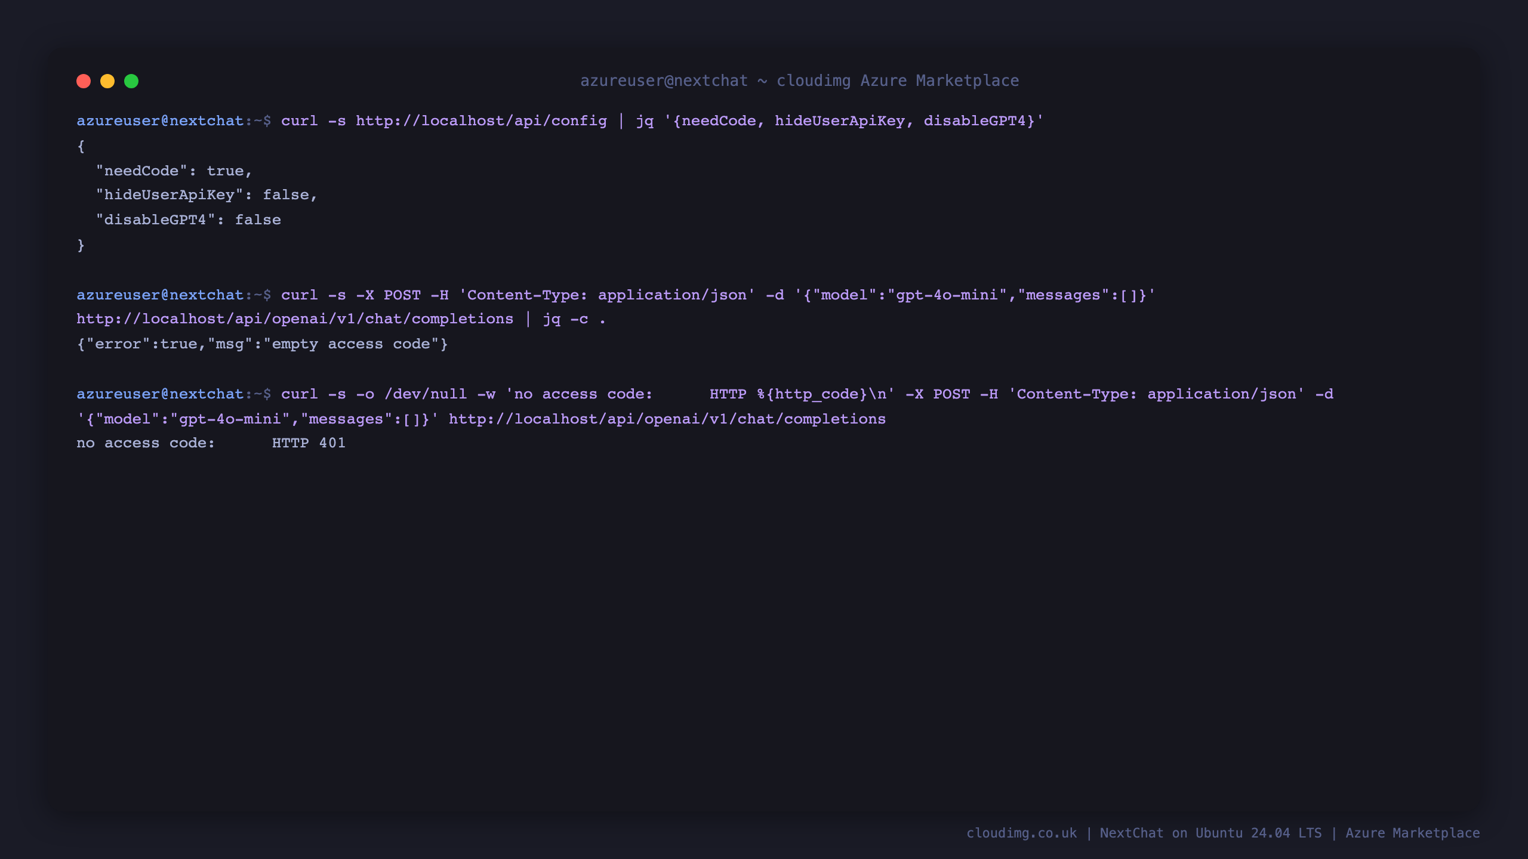Click the opening brace of the JSON output
Viewport: 1528px width, 859px height.
(x=81, y=146)
